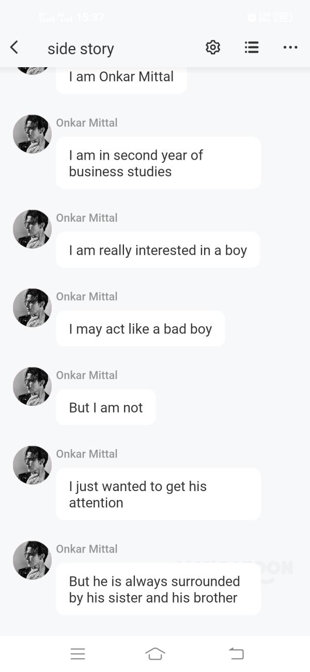Image resolution: width=310 pixels, height=672 pixels.
Task: Tap the recent apps icon in navigation bar
Action: [x=78, y=653]
